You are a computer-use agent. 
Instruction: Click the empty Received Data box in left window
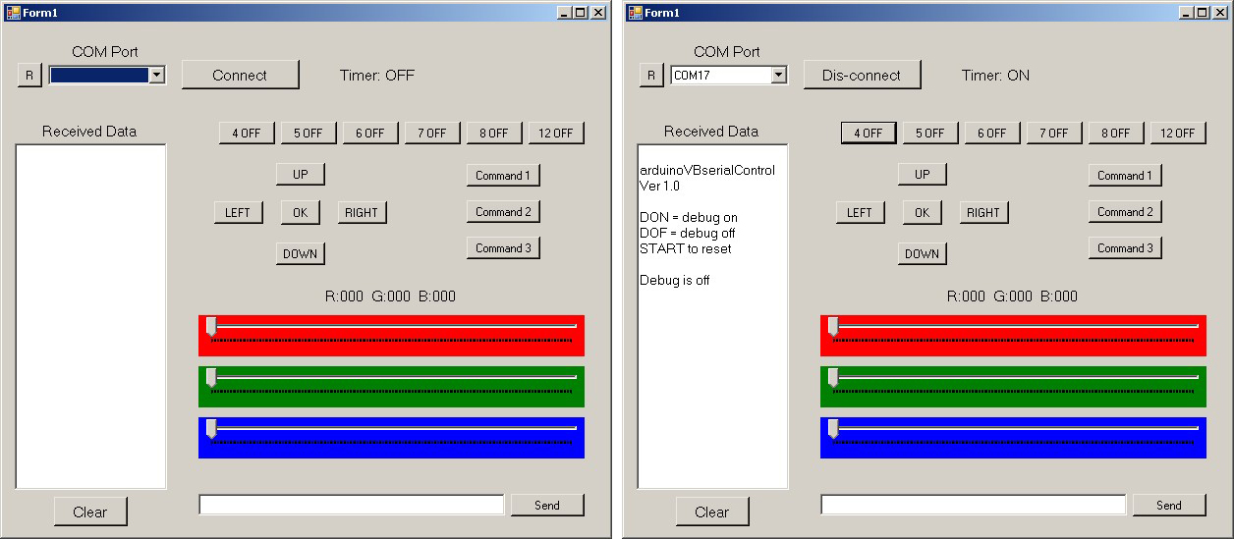pyautogui.click(x=90, y=316)
